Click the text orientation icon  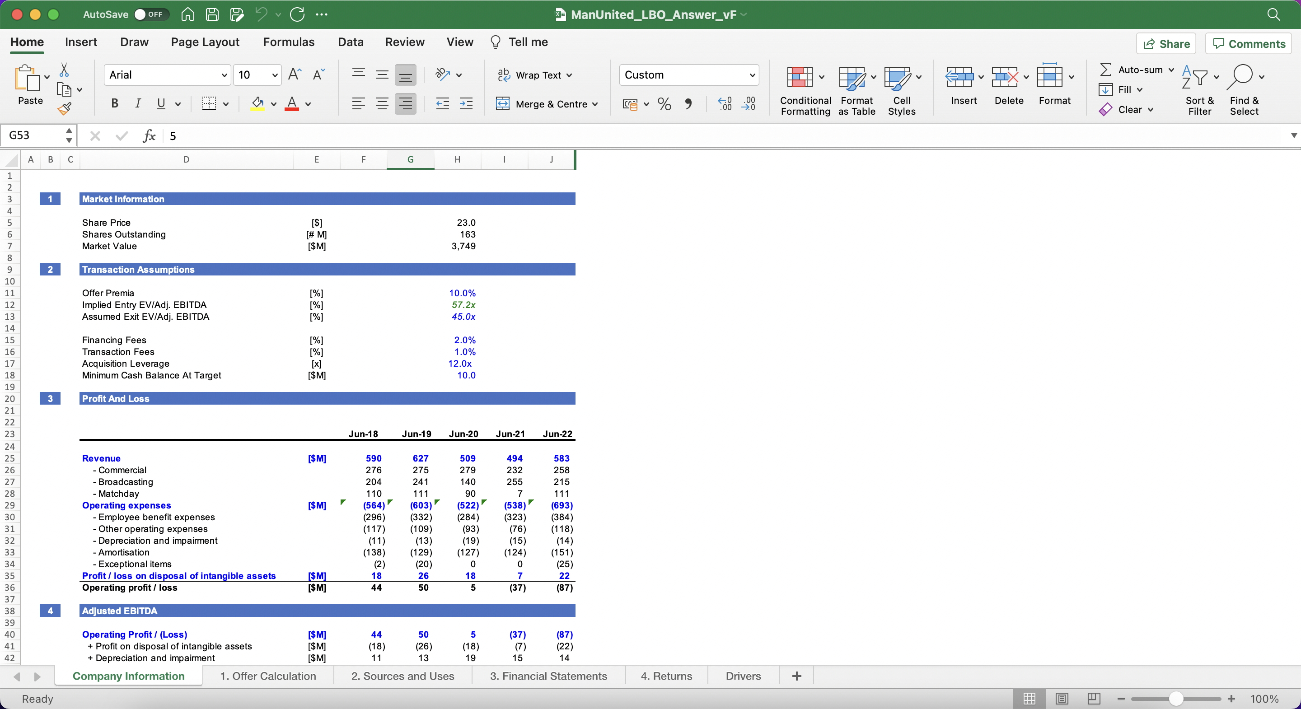click(x=443, y=75)
